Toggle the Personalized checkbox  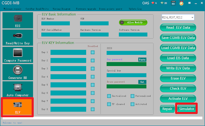click(x=132, y=96)
